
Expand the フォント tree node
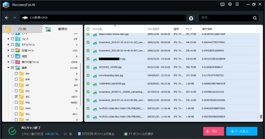click(8, 39)
